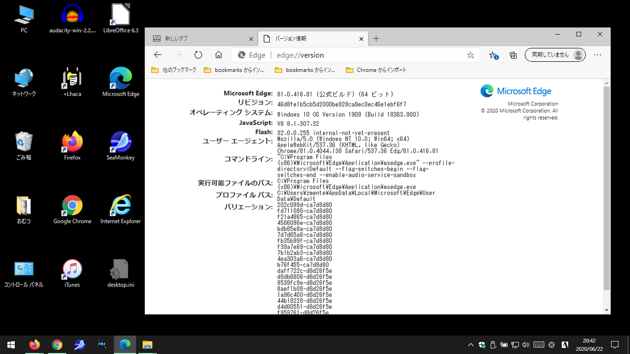This screenshot has height=354, width=630.
Task: Click the USB safely-remove hardware tray icon
Action: click(x=493, y=345)
